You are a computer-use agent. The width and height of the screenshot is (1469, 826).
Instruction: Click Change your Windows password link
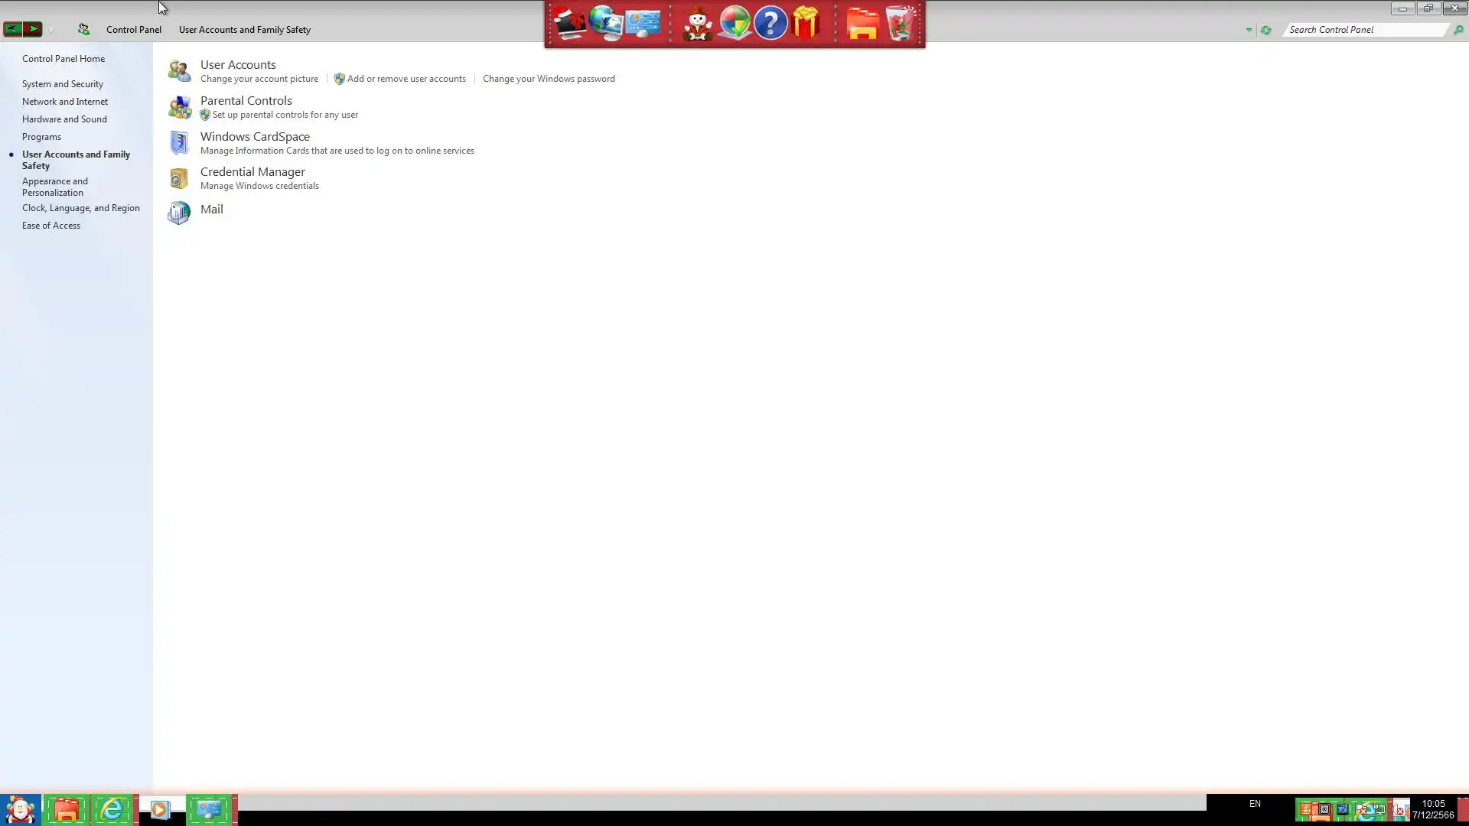[548, 79]
